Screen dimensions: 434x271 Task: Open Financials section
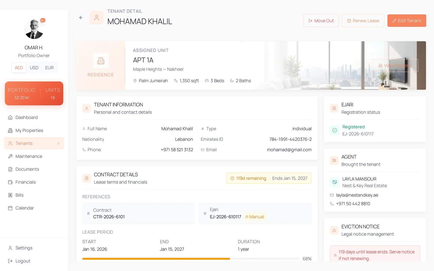click(34, 182)
